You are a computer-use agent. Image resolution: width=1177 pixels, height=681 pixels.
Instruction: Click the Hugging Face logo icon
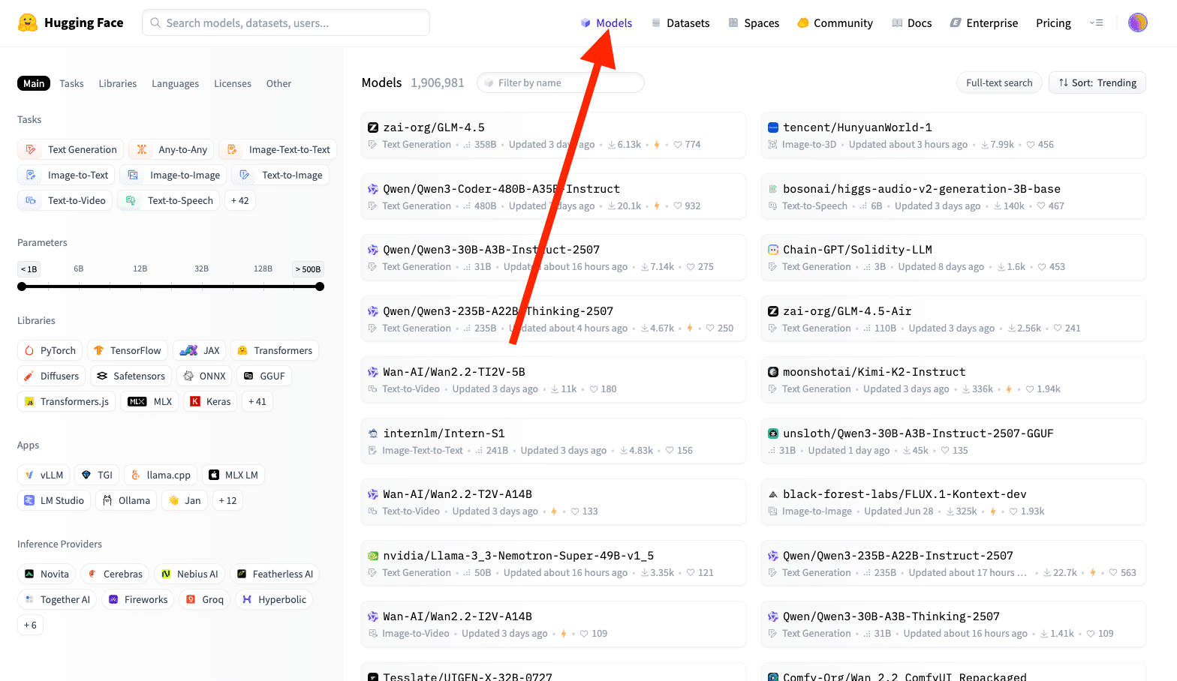[x=28, y=22]
